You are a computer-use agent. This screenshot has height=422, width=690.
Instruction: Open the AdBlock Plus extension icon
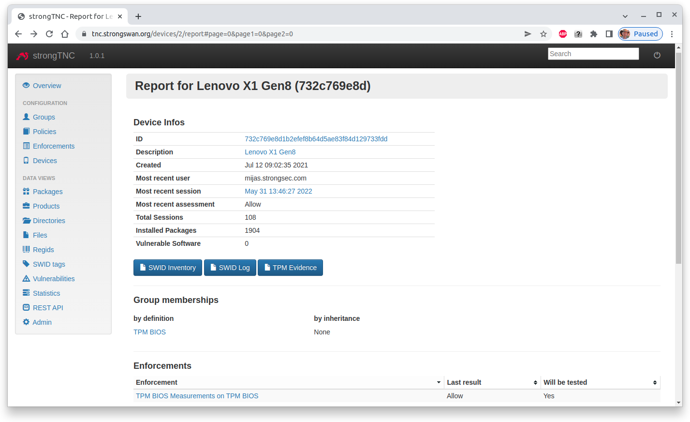tap(563, 34)
